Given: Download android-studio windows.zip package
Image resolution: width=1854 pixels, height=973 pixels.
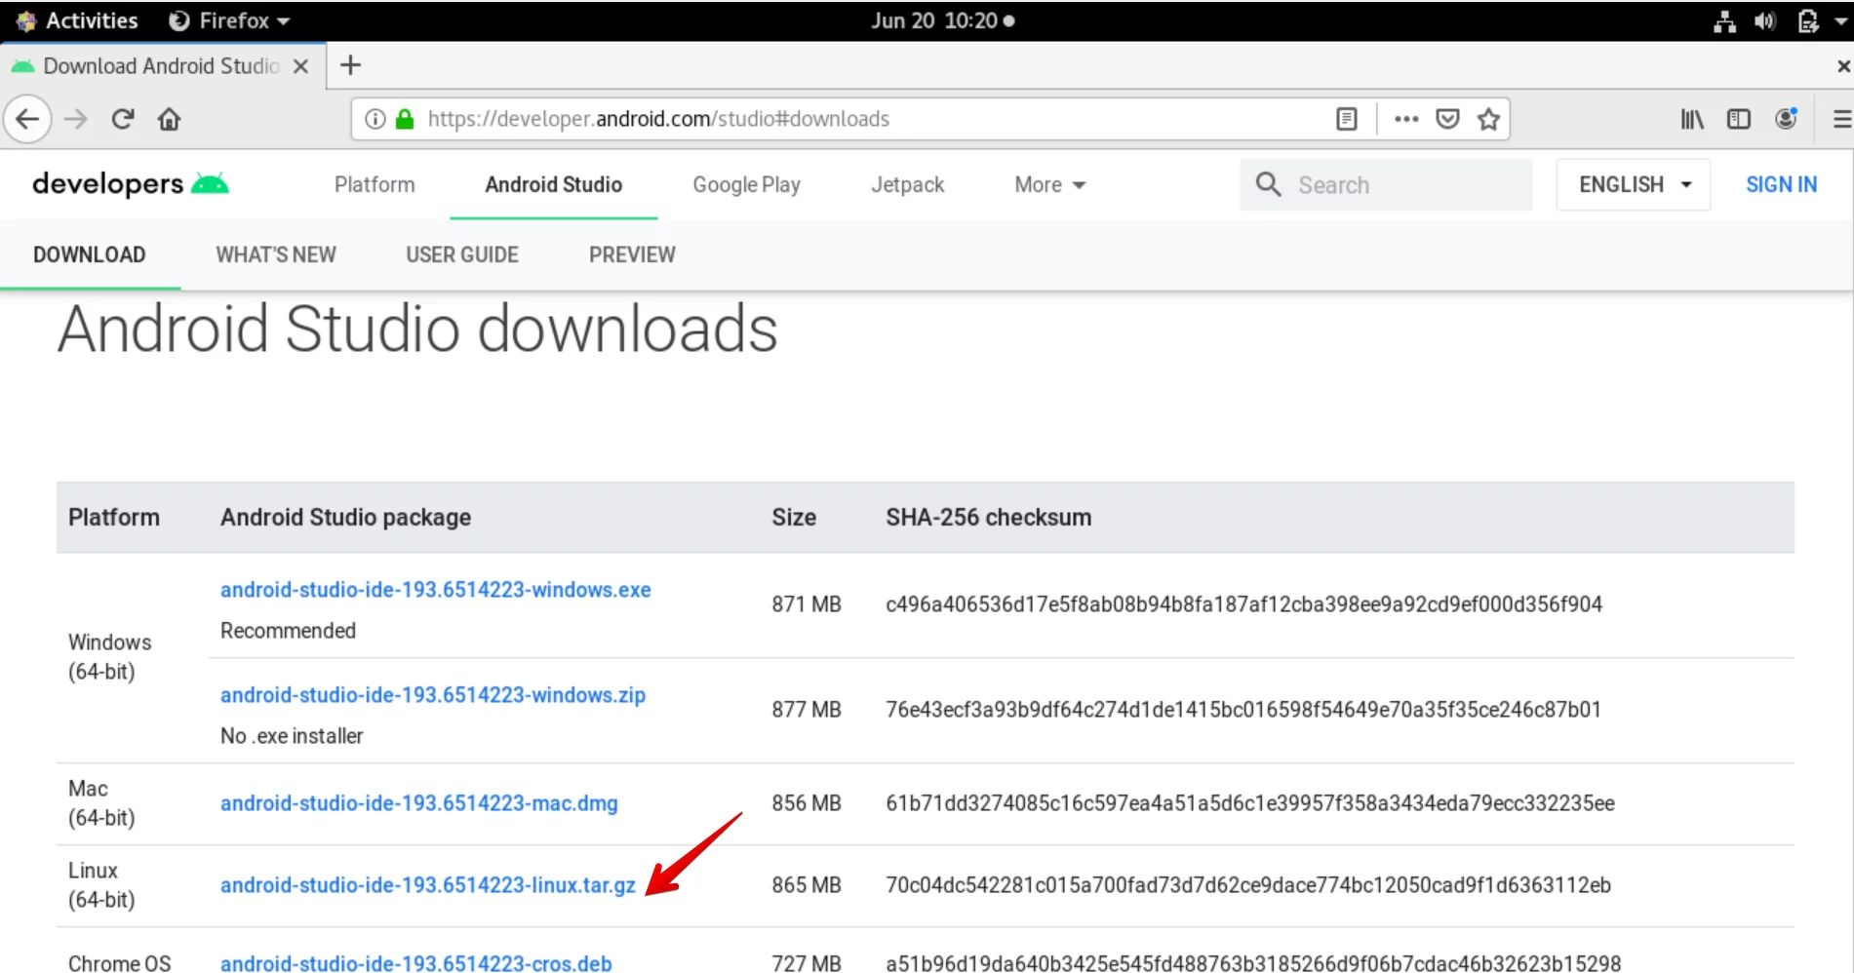Looking at the screenshot, I should [x=433, y=695].
